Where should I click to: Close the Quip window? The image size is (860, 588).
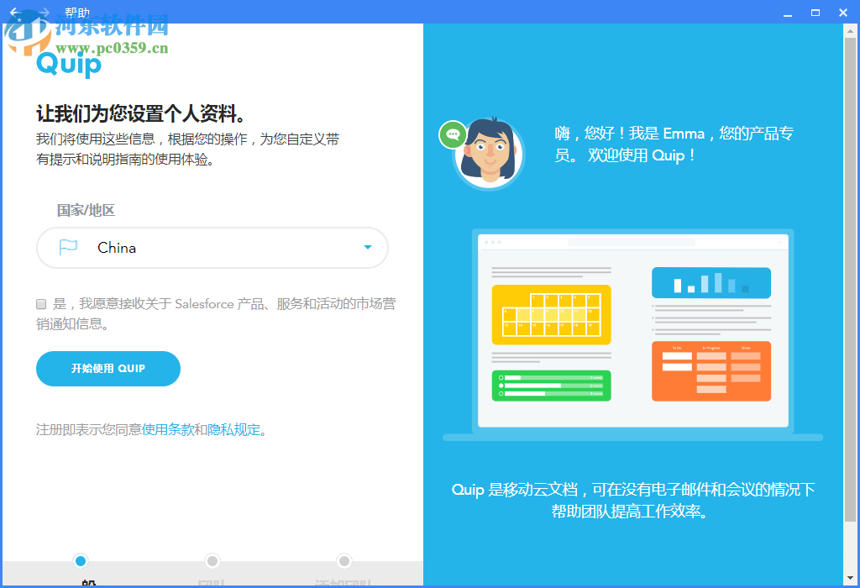pos(843,13)
